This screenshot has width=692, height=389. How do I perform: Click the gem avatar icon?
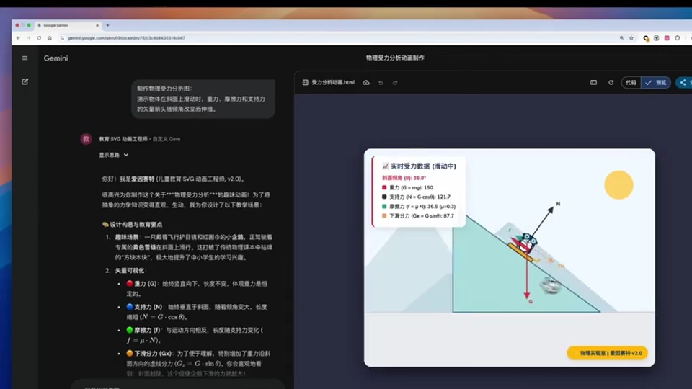pyautogui.click(x=86, y=139)
